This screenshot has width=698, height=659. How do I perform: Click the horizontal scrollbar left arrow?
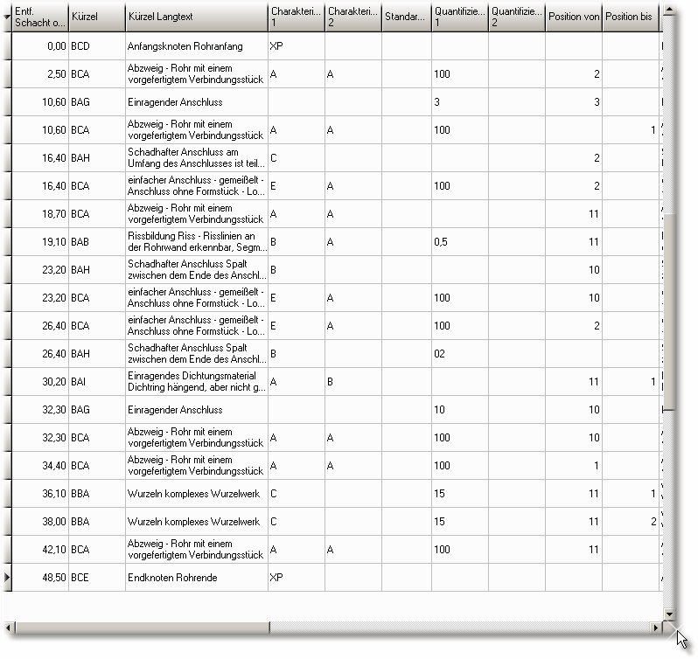tap(8, 628)
